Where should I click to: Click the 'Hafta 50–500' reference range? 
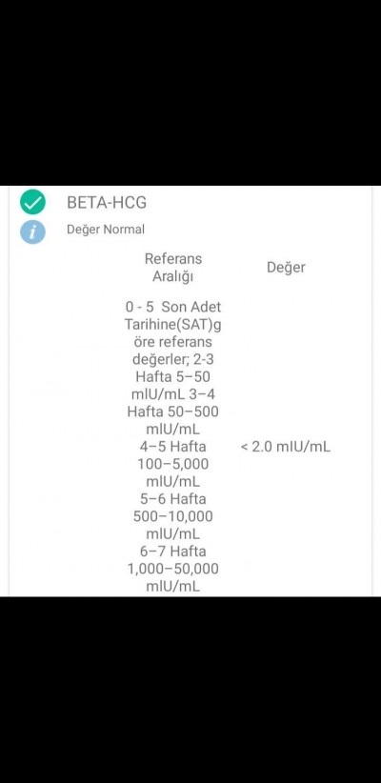coord(172,412)
